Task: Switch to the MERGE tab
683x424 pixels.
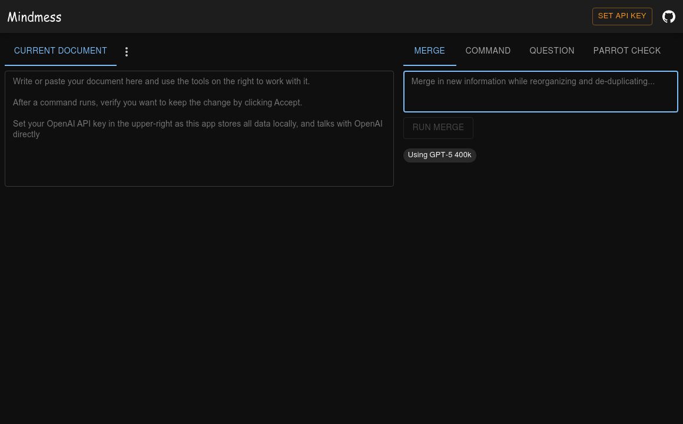Action: click(x=429, y=51)
